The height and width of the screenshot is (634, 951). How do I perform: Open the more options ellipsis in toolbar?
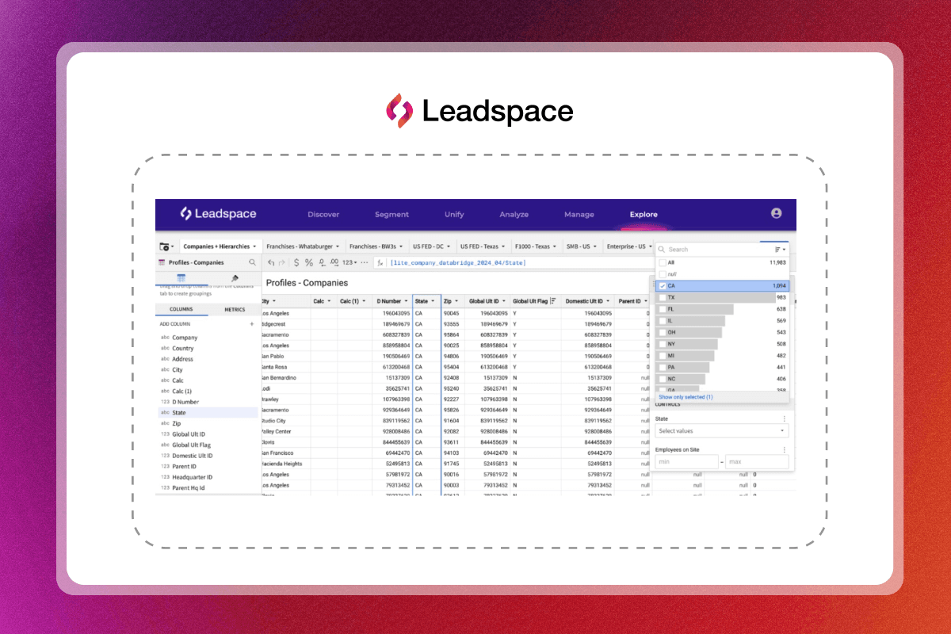[365, 262]
